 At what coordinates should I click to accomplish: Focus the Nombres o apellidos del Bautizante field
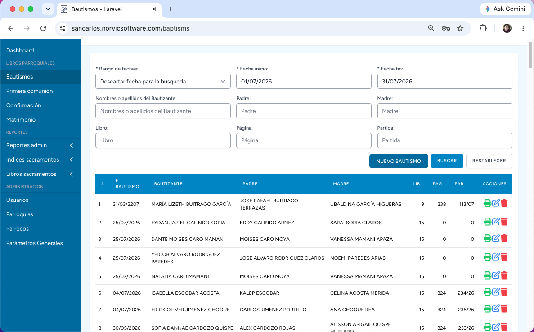pyautogui.click(x=163, y=111)
